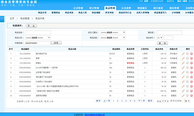Open the 新增商品 submenu item
This screenshot has height=116, width=194.
[56, 13]
